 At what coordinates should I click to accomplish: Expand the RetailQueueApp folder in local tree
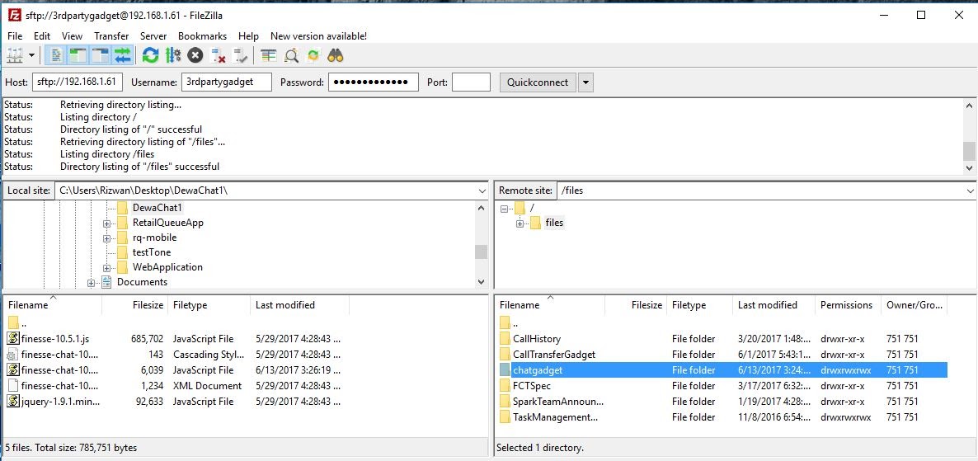pos(107,223)
